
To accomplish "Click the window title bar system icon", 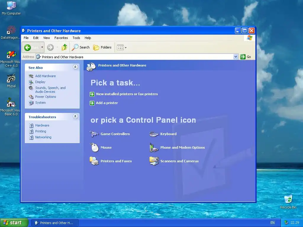I will 24,31.
